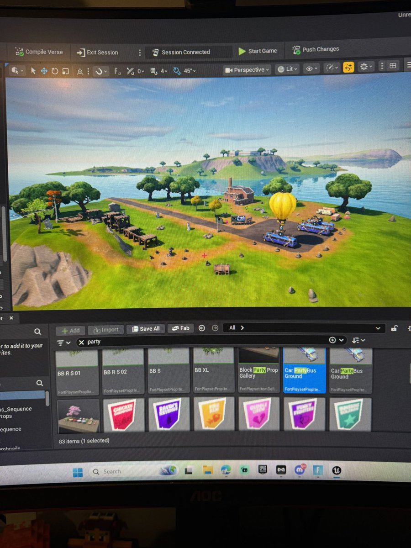Screen dimensions: 411x548
Task: Click the Import button
Action: click(105, 330)
